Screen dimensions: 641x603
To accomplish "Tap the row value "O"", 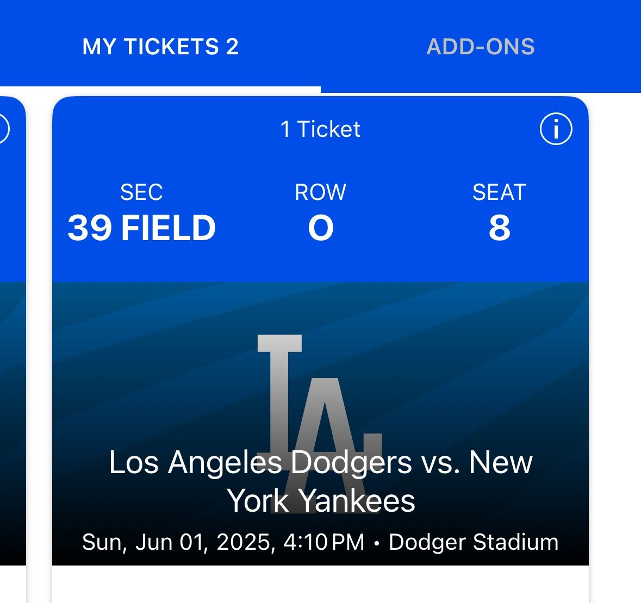I will [x=321, y=228].
